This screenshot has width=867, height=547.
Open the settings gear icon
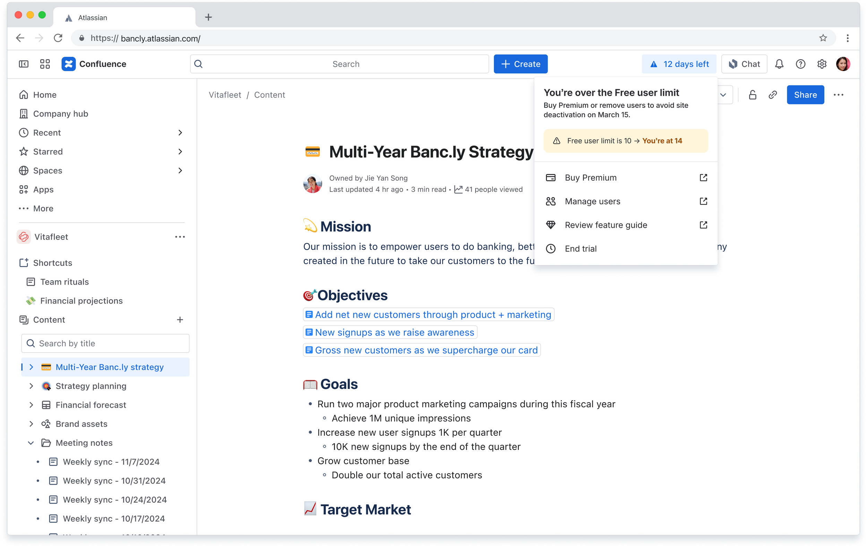coord(822,64)
